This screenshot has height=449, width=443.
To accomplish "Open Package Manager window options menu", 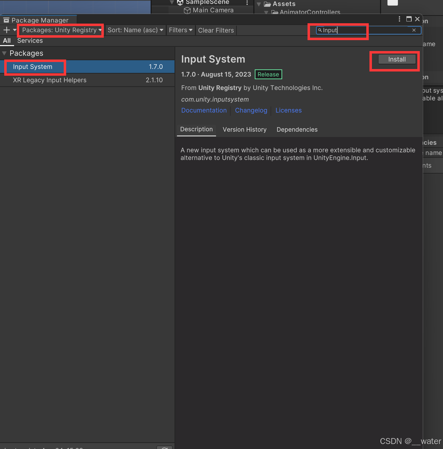I will coord(399,19).
